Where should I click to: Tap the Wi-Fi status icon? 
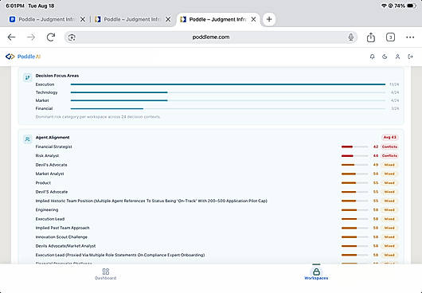(384, 6)
